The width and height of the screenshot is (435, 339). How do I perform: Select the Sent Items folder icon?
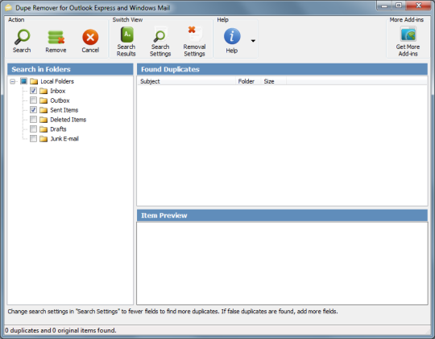click(43, 110)
